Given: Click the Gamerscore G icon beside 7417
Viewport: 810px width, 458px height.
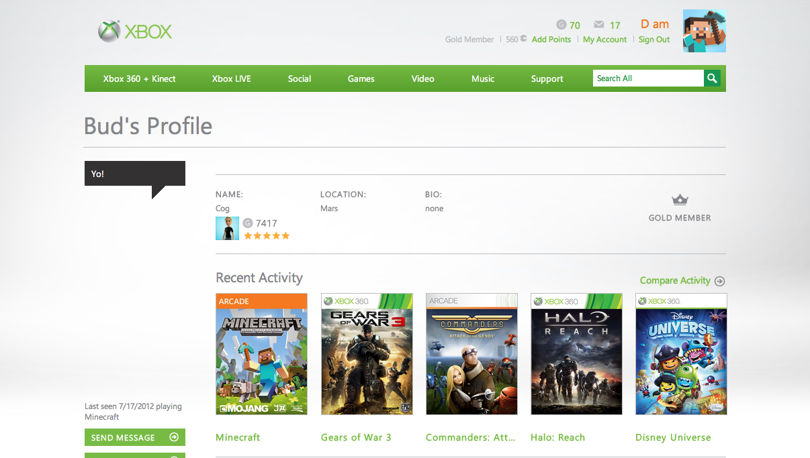Looking at the screenshot, I should [248, 223].
